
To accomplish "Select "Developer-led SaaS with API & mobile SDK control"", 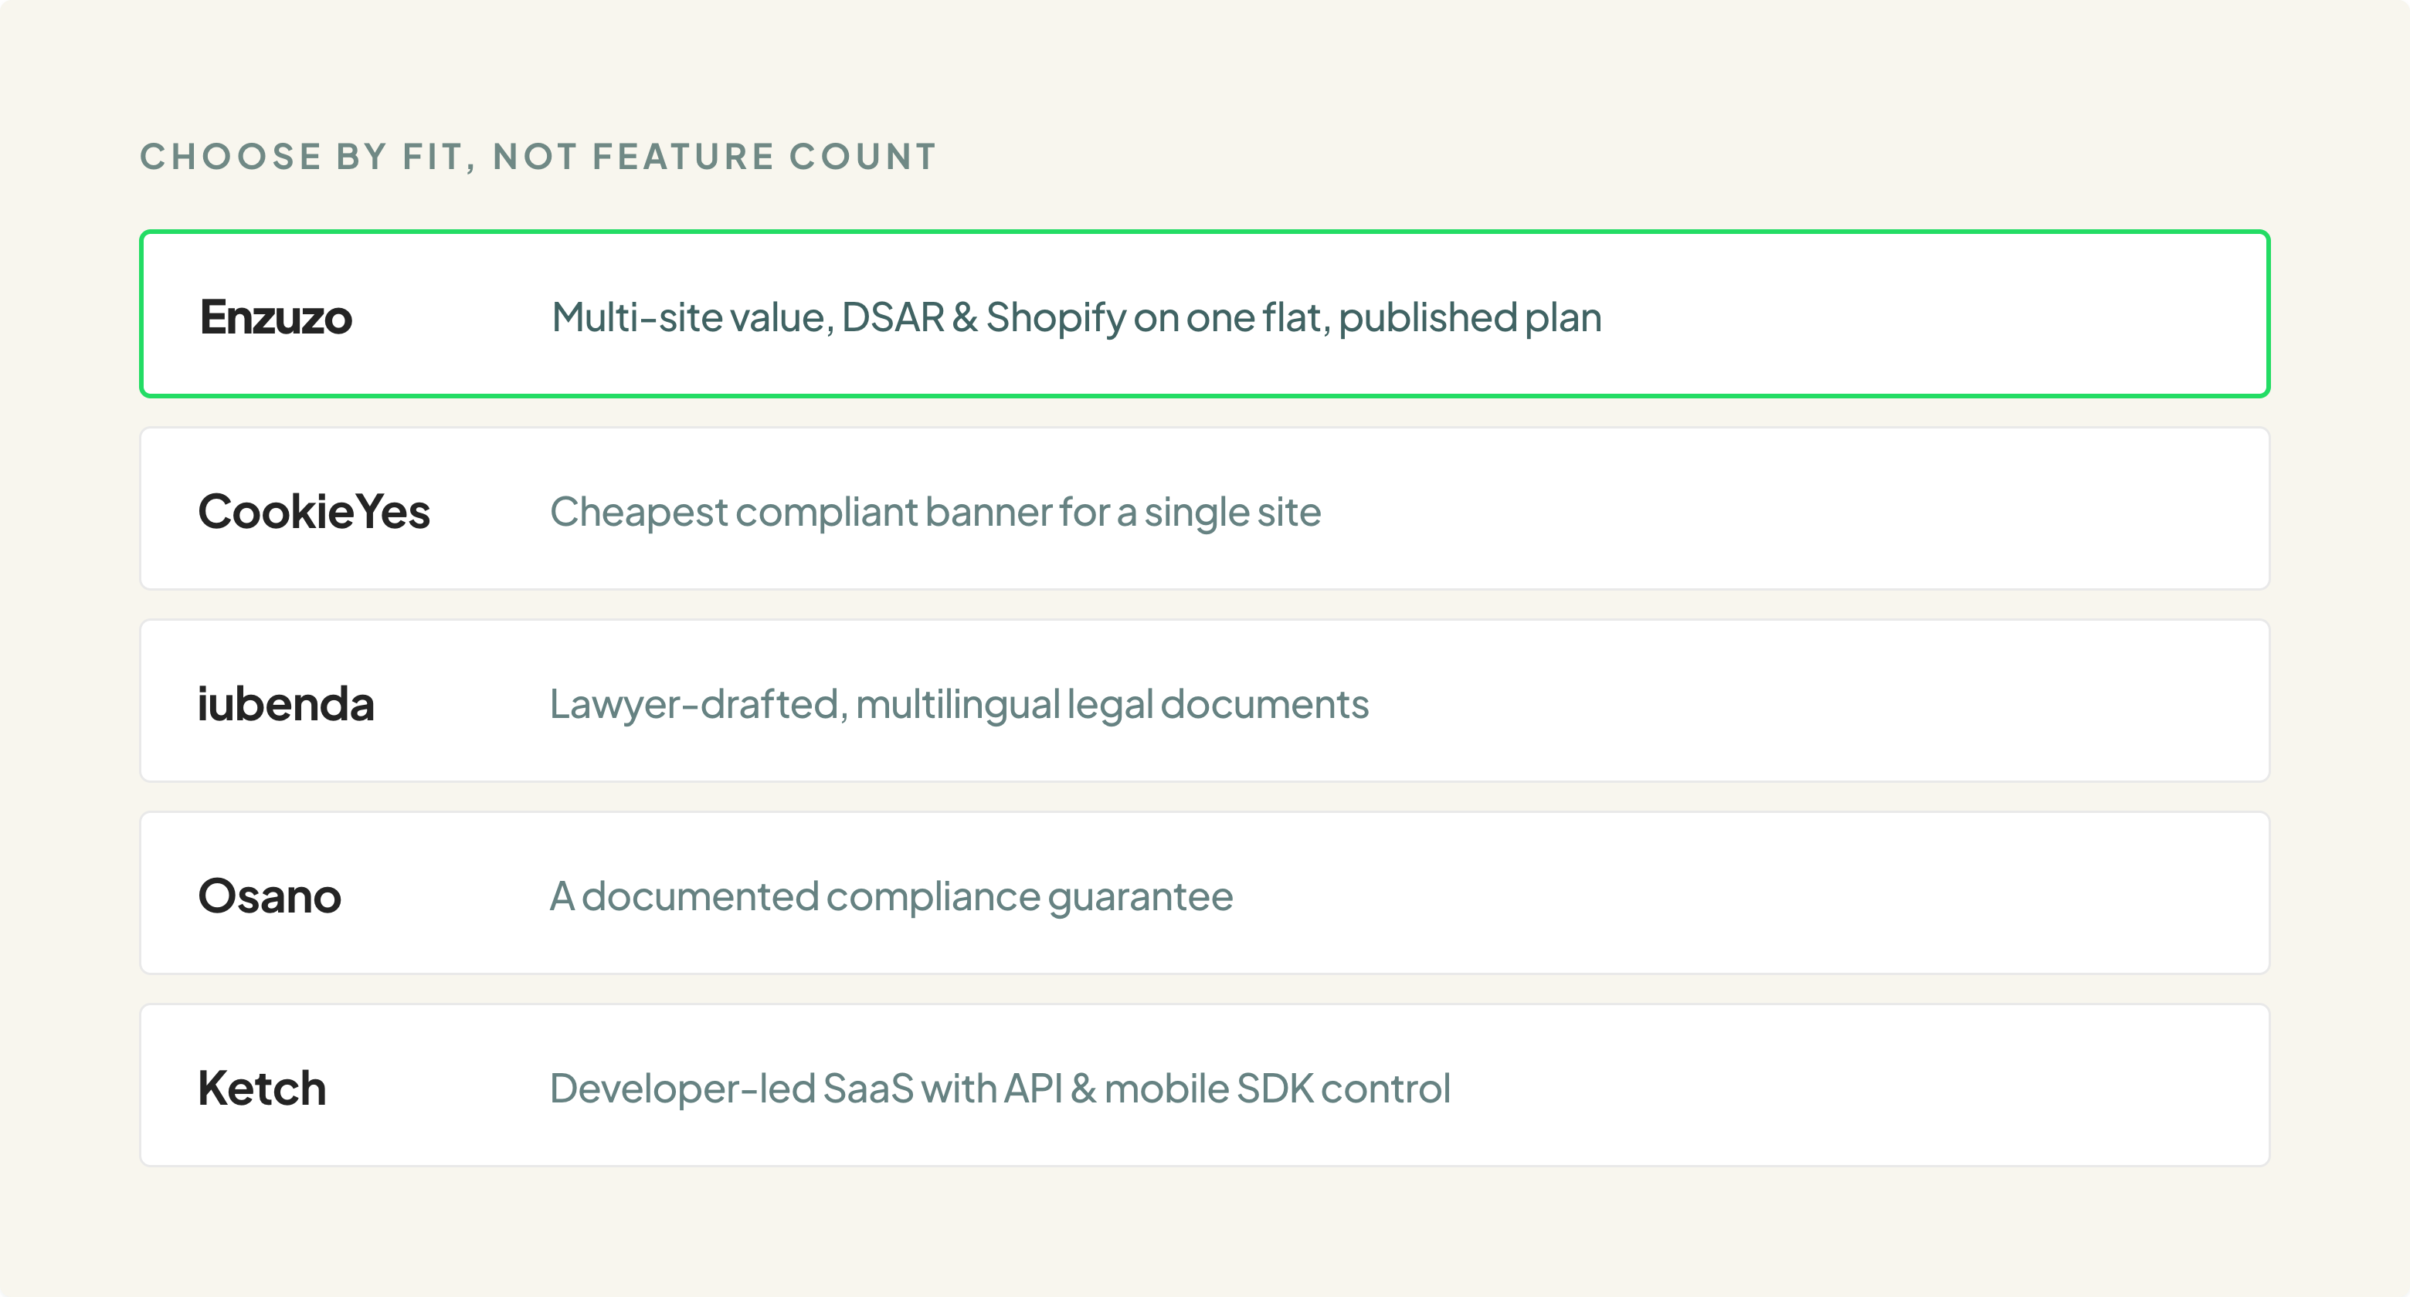I will (1000, 1089).
